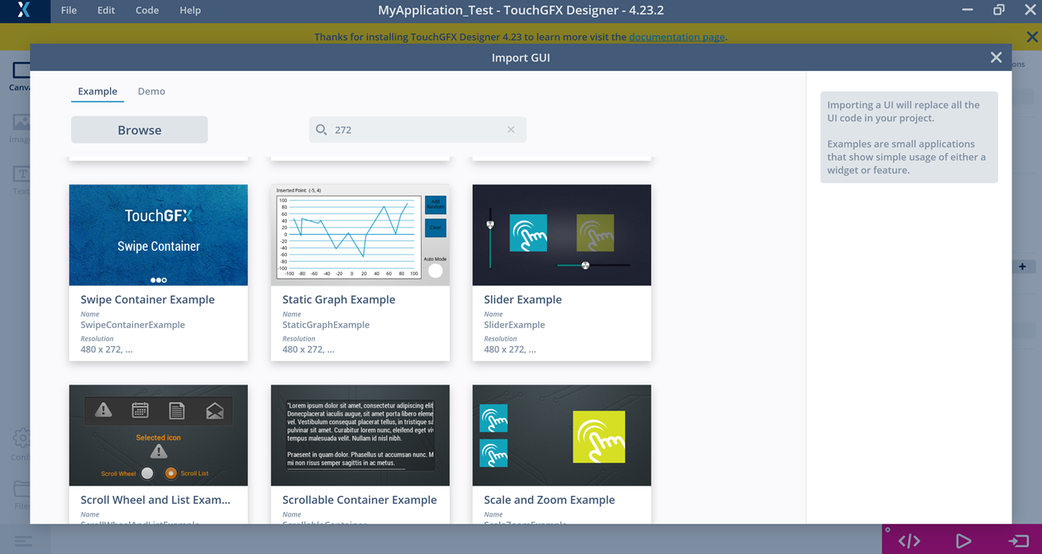
Task: Open the documentation page link
Action: coord(677,37)
